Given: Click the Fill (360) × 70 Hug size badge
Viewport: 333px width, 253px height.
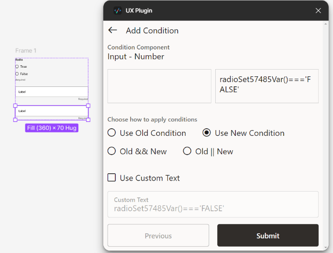Looking at the screenshot, I should click(x=52, y=128).
